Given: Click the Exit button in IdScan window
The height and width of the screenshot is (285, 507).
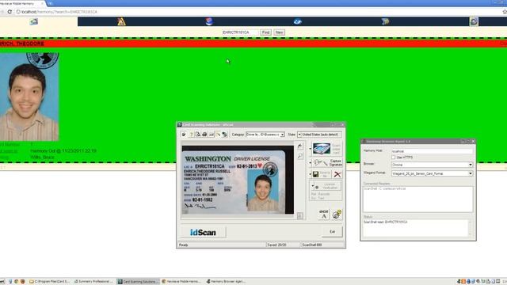Looking at the screenshot, I should click(x=332, y=232).
